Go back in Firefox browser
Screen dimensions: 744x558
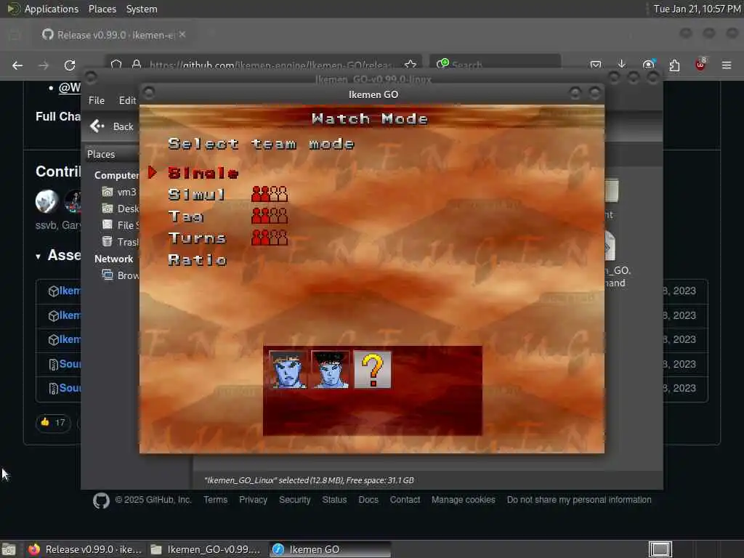(x=17, y=65)
